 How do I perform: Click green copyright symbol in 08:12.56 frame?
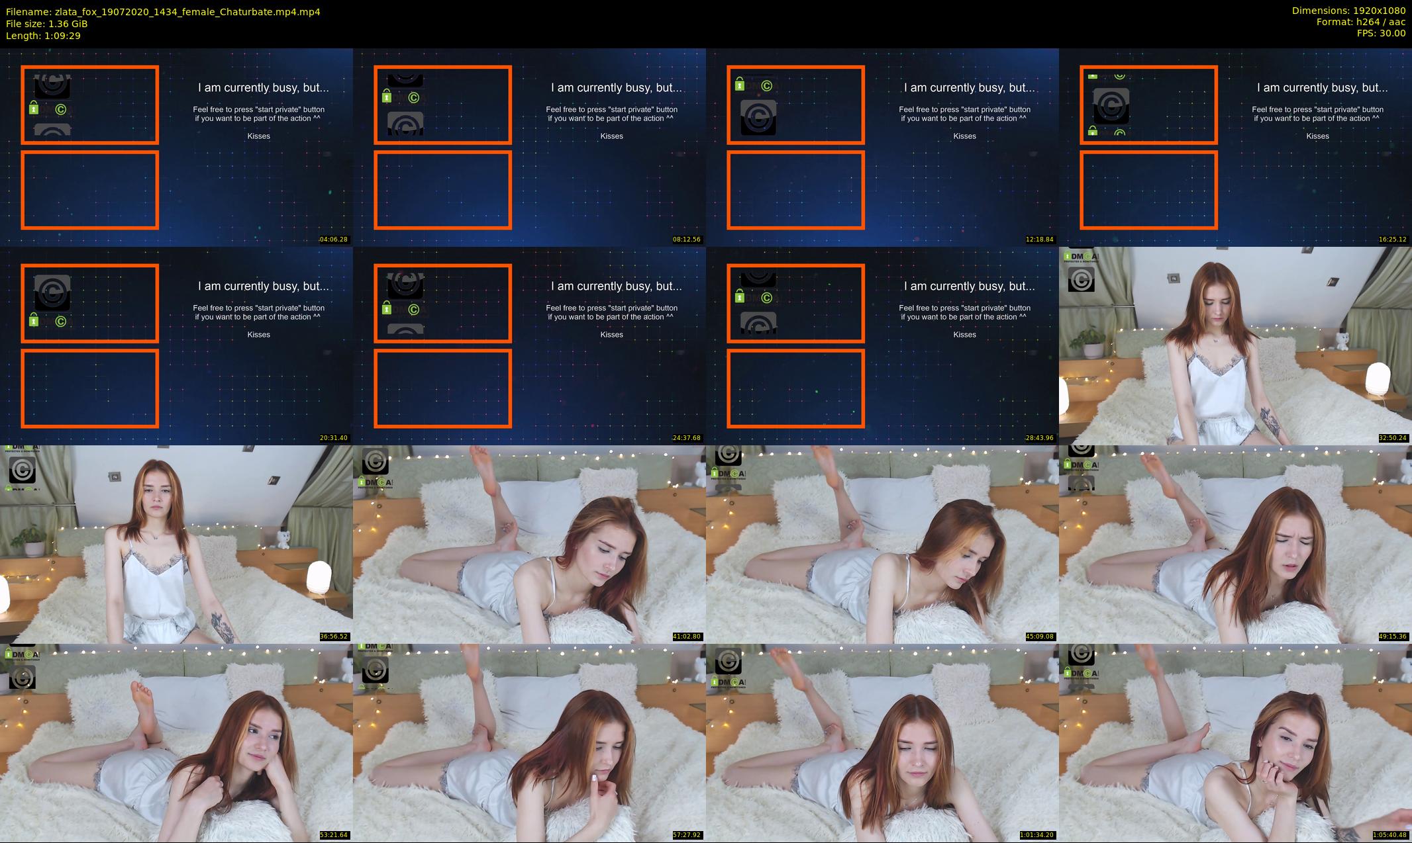414,98
